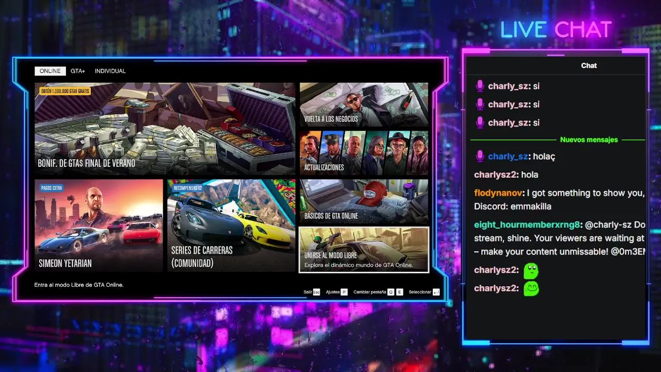Click 'Explora el dinámico mundo de GTA Online.' text
Viewport: 661px width, 372px height.
(358, 265)
